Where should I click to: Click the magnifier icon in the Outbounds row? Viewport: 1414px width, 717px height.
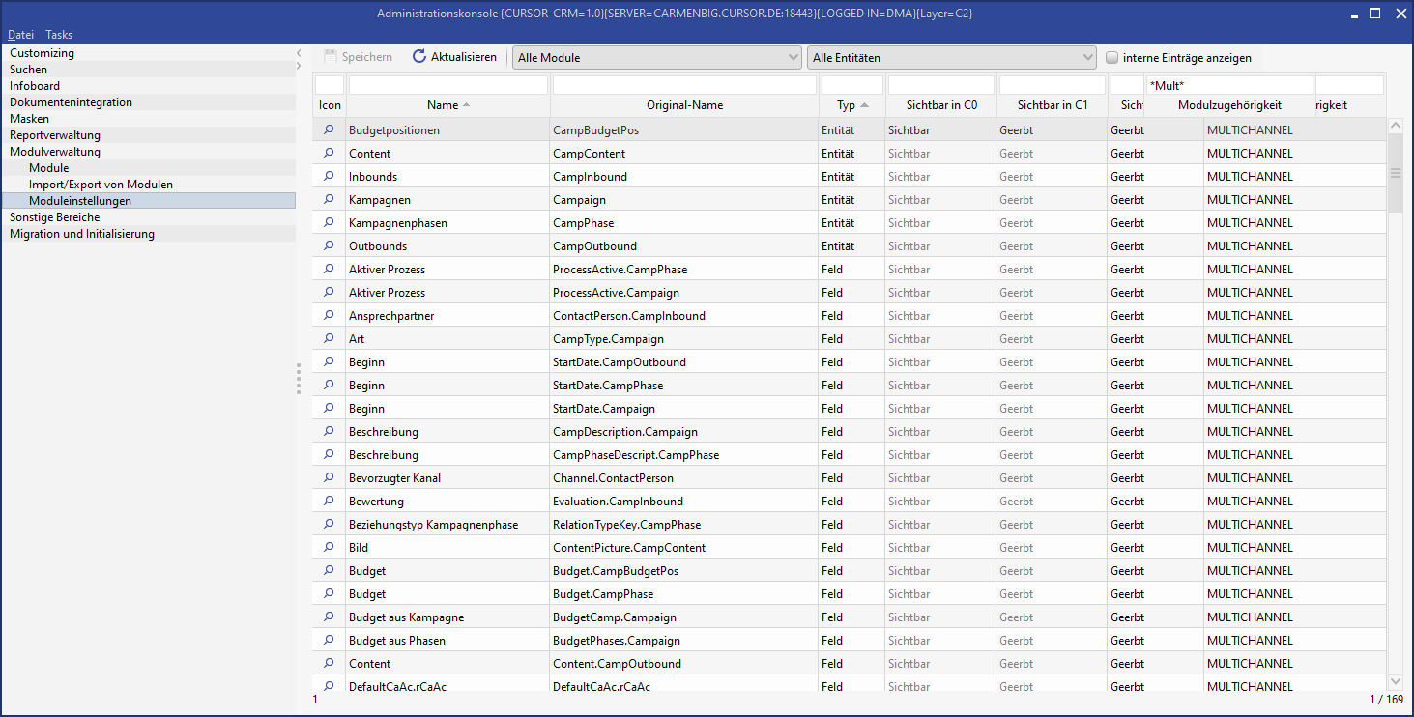(329, 245)
